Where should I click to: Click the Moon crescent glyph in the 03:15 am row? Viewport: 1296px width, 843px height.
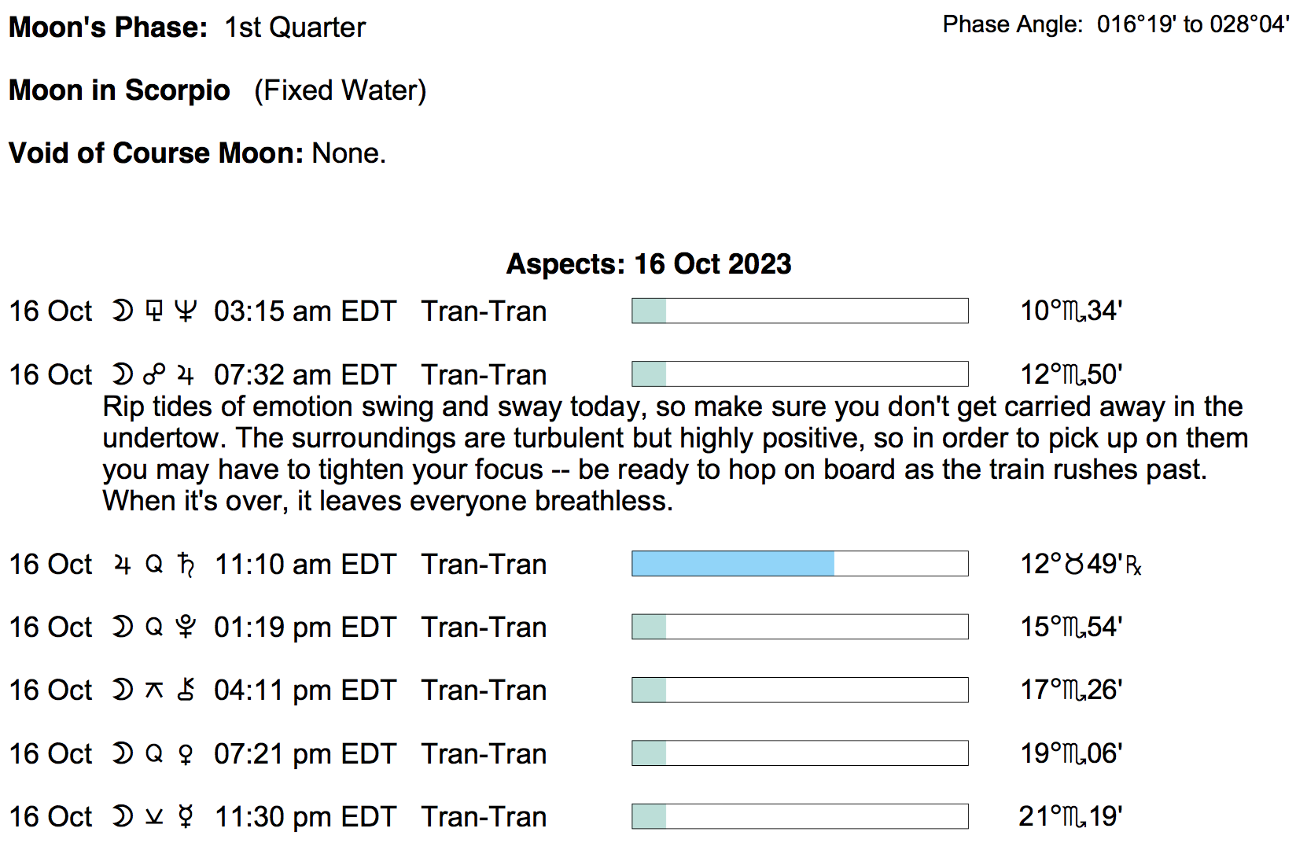point(122,311)
